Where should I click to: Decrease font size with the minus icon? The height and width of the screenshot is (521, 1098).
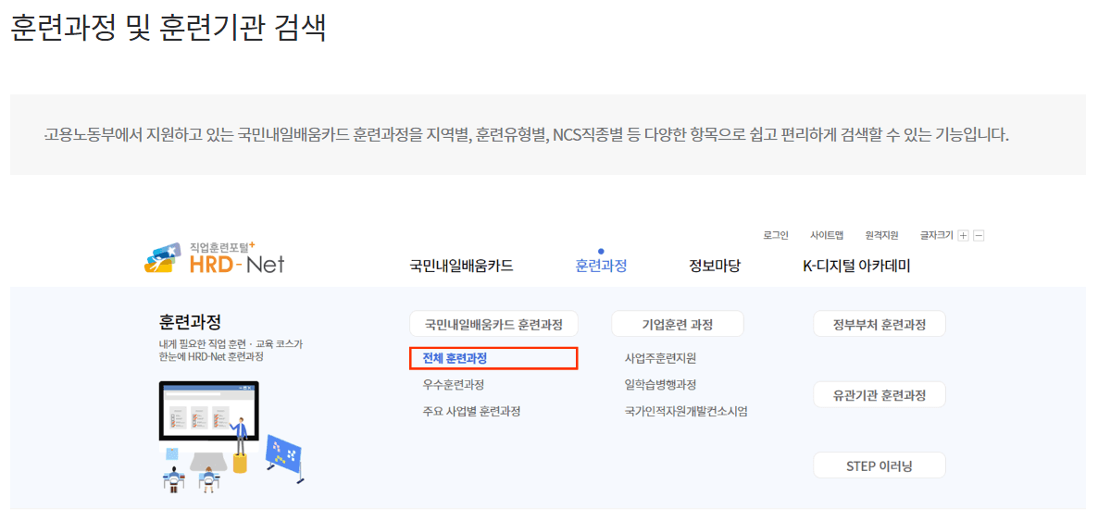coord(979,236)
